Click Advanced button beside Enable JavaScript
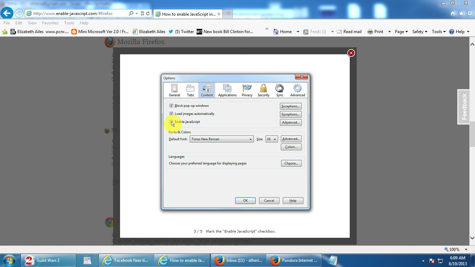The image size is (475, 267). coord(291,123)
